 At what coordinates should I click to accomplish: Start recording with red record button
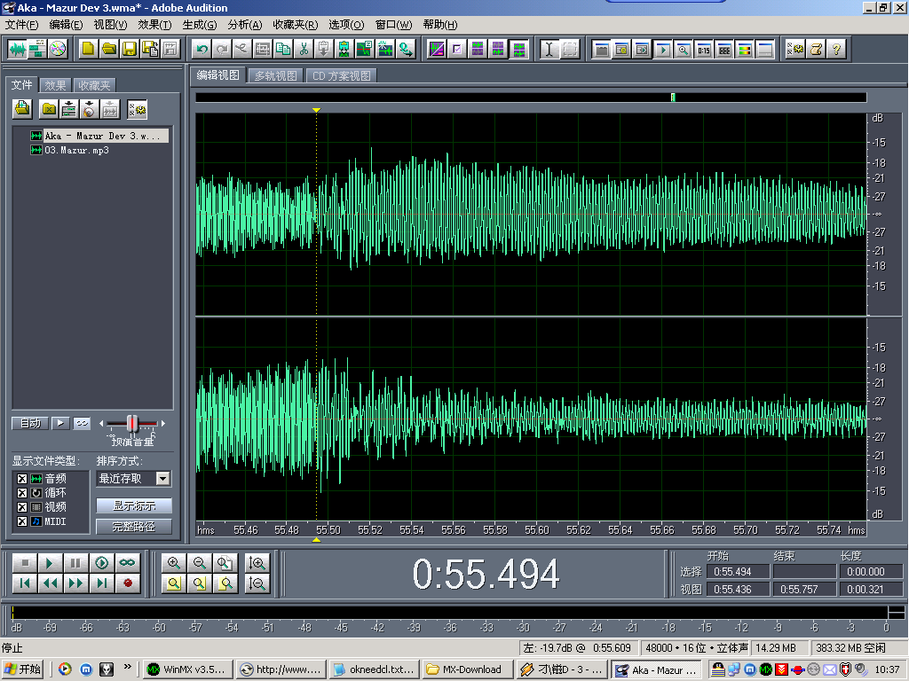pyautogui.click(x=128, y=583)
